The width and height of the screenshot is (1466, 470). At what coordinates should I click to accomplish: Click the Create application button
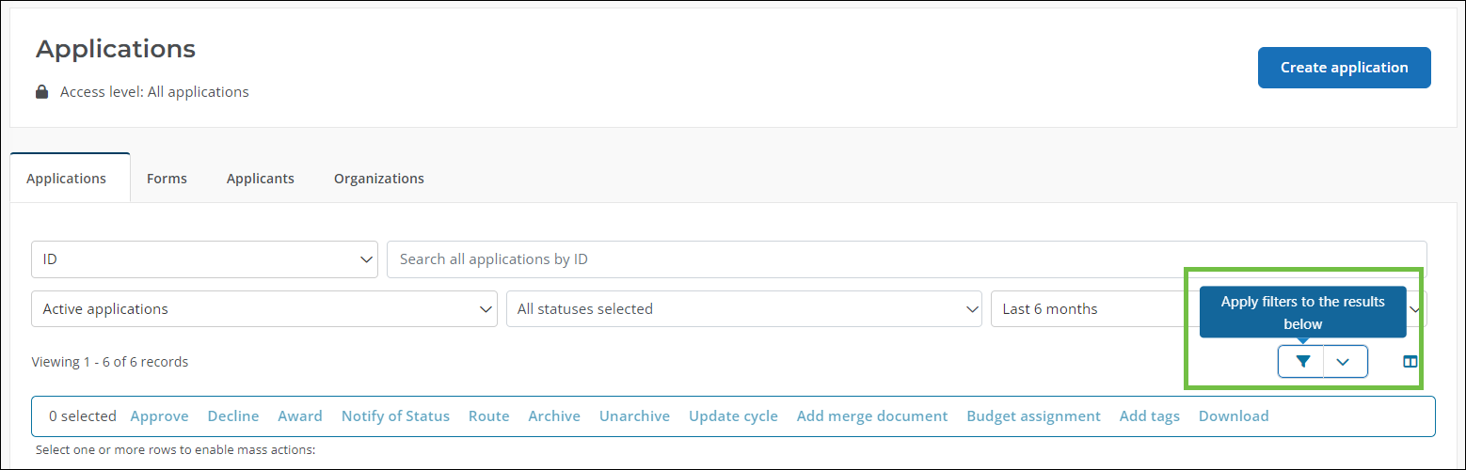tap(1344, 68)
